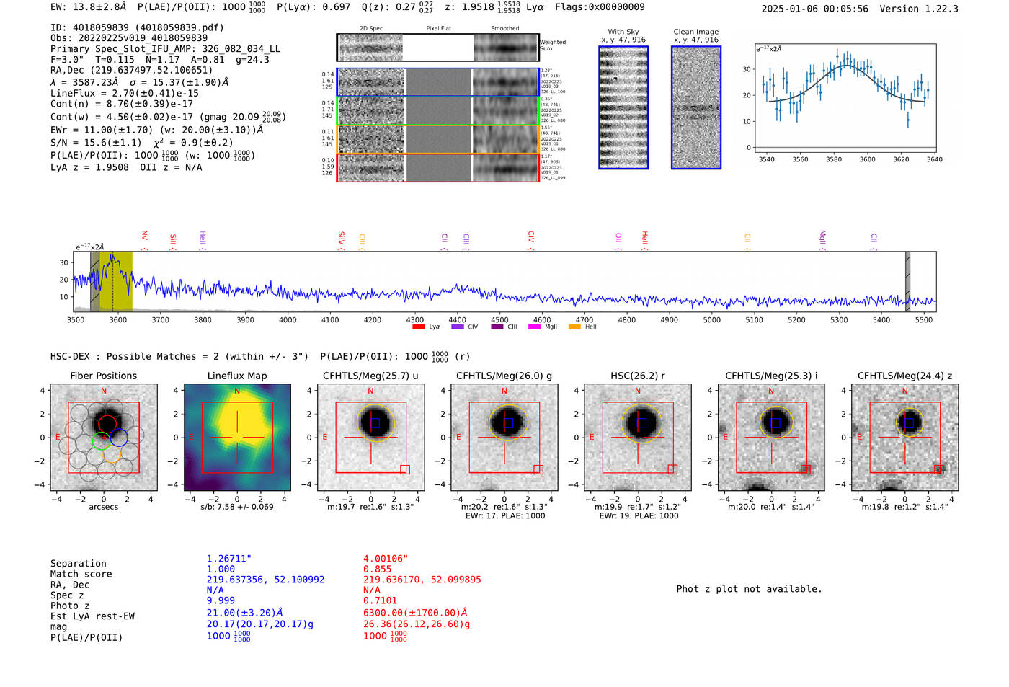Viewport: 1009px width, 687px height.
Task: Click the CIV purple legend swatch
Action: point(458,327)
